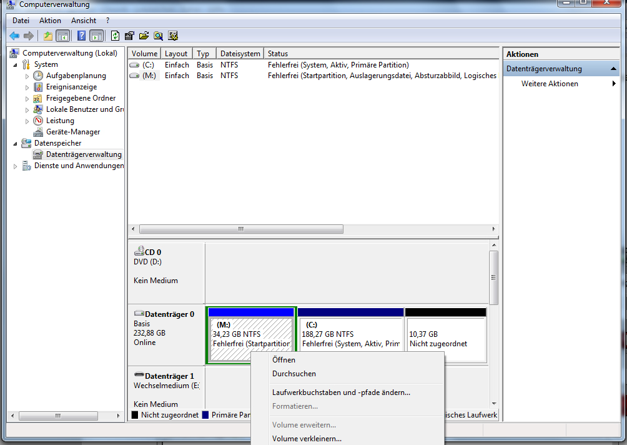Toggle the show/hide action pane button

[x=96, y=36]
